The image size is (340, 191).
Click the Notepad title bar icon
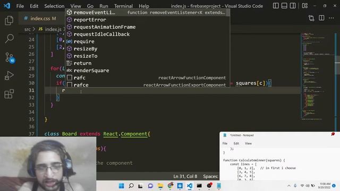(225, 135)
